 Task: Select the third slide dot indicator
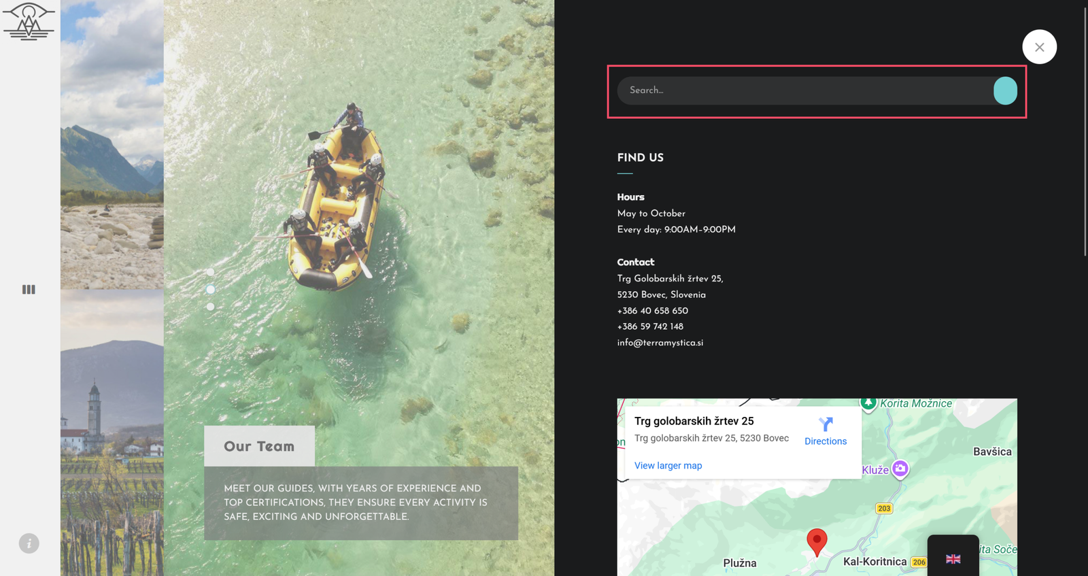[211, 307]
